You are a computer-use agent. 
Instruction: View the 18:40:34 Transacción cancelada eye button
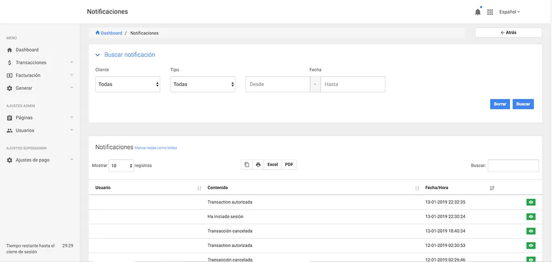tap(530, 231)
